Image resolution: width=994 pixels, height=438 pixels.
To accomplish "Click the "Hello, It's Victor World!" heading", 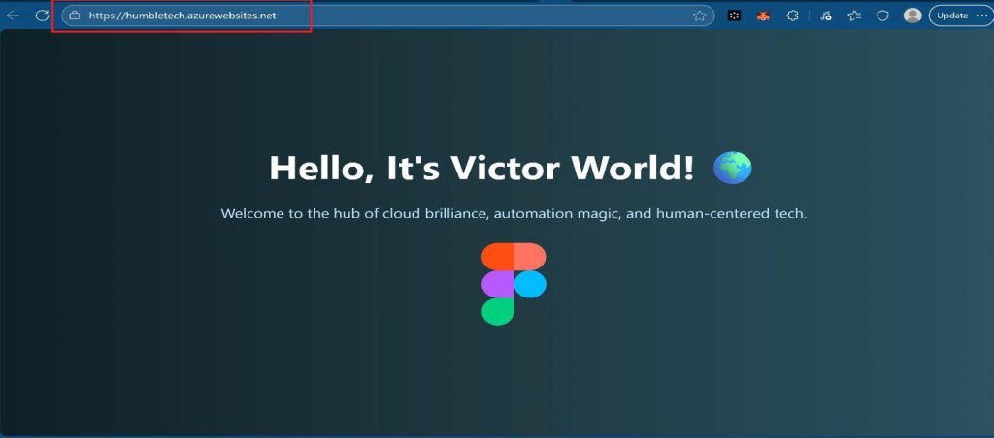I will tap(481, 168).
